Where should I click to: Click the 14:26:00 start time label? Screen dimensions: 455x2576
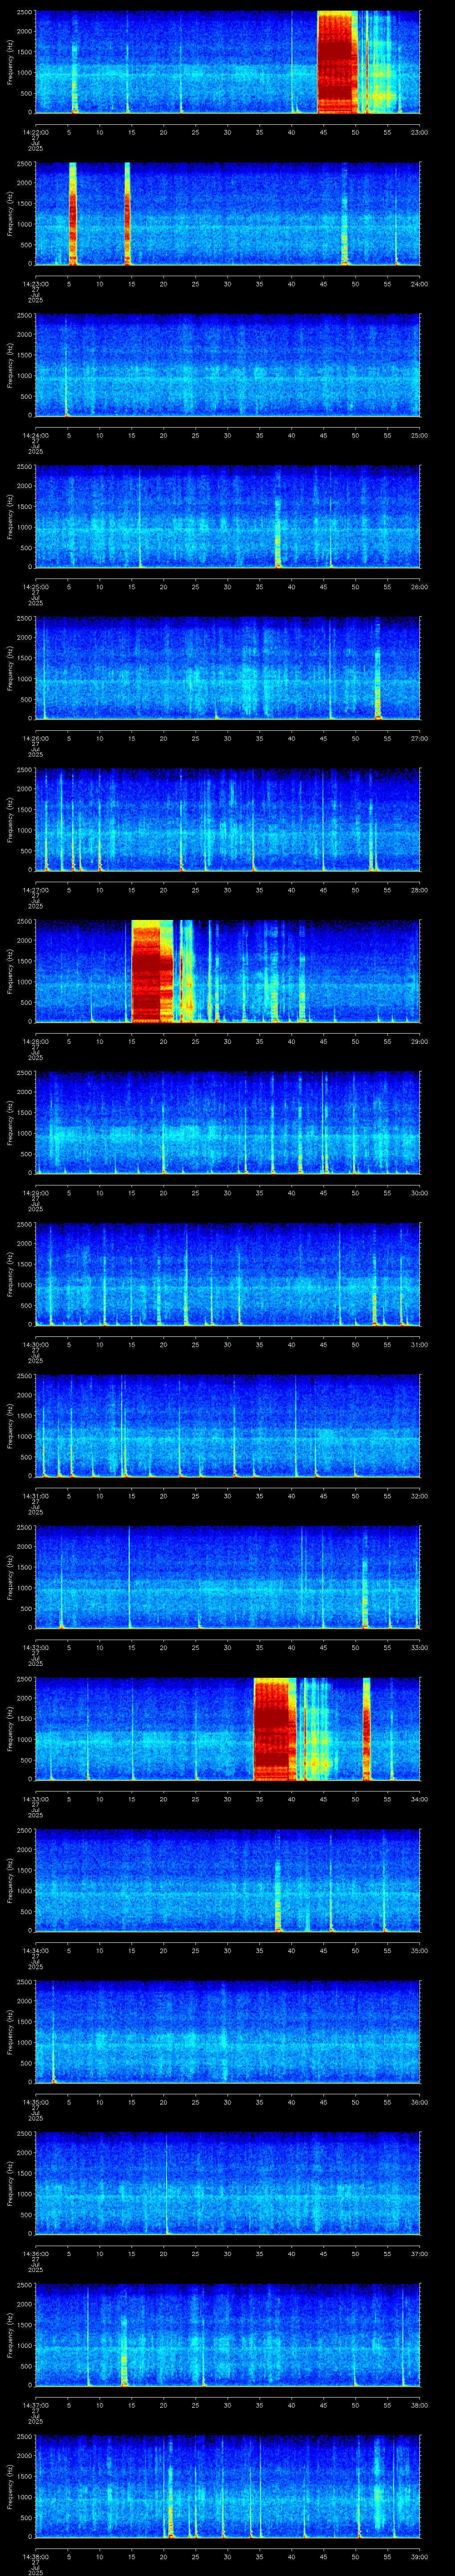[36, 738]
